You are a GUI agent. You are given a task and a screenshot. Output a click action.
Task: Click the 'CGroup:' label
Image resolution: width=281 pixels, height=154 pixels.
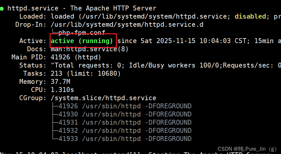click(33, 98)
